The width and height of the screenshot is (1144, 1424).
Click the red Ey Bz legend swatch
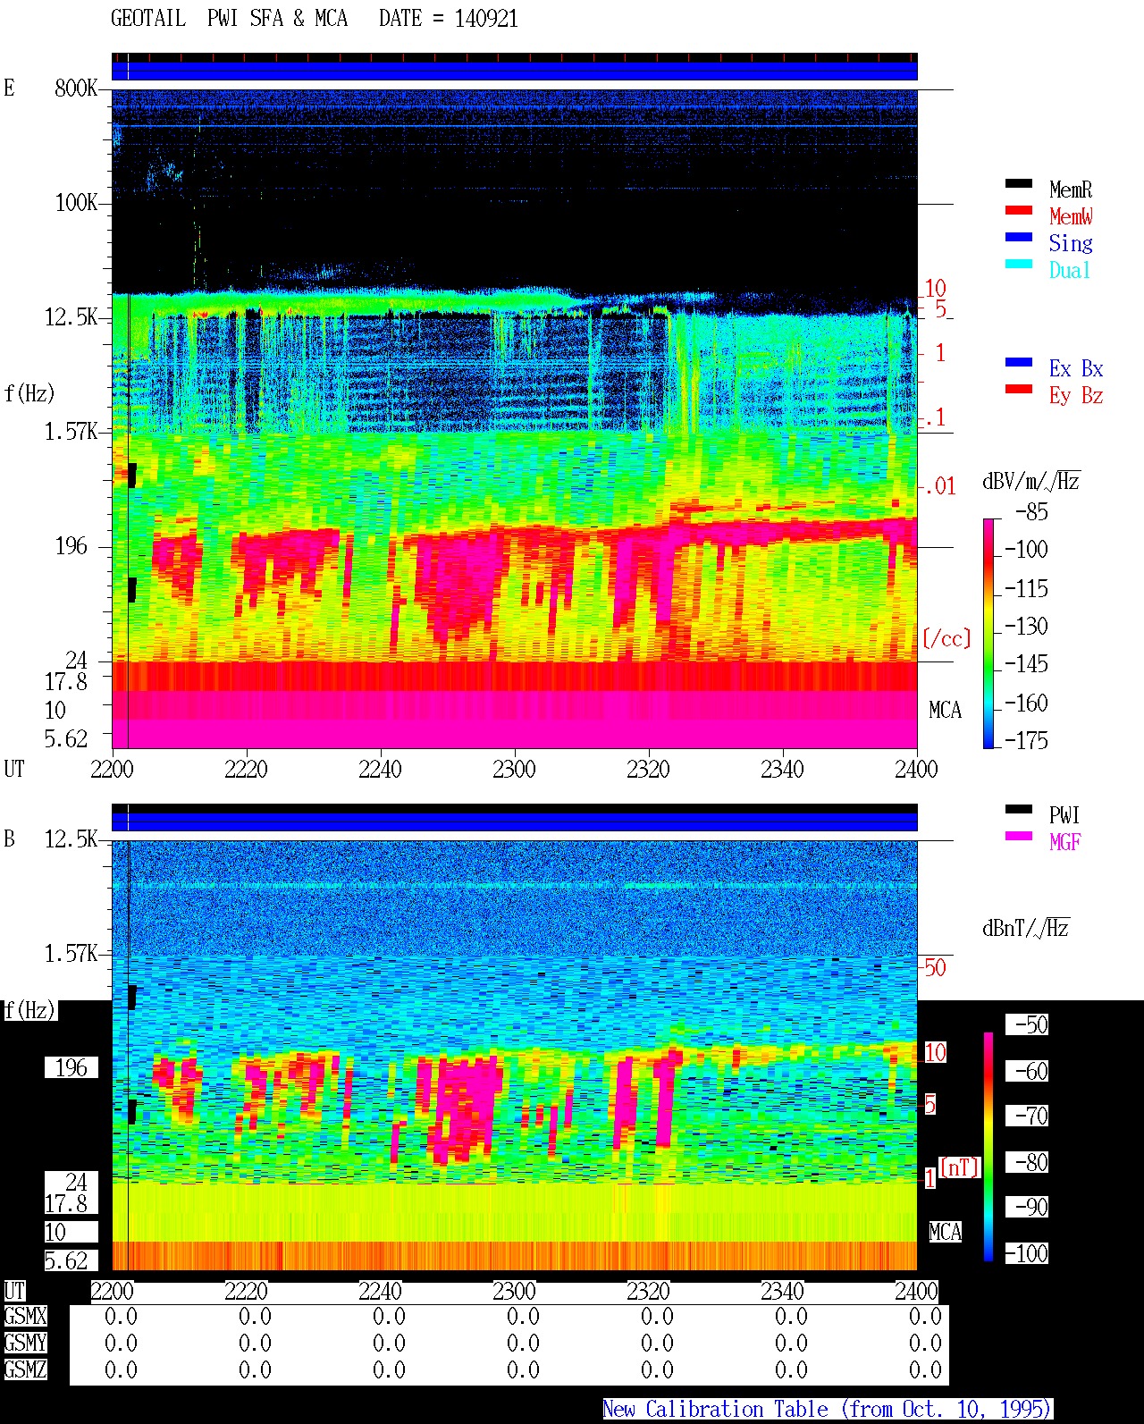tap(1019, 389)
